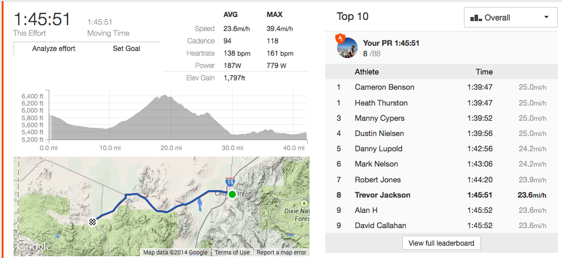Click the Report a map error link
The height and width of the screenshot is (258, 562).
tap(281, 253)
